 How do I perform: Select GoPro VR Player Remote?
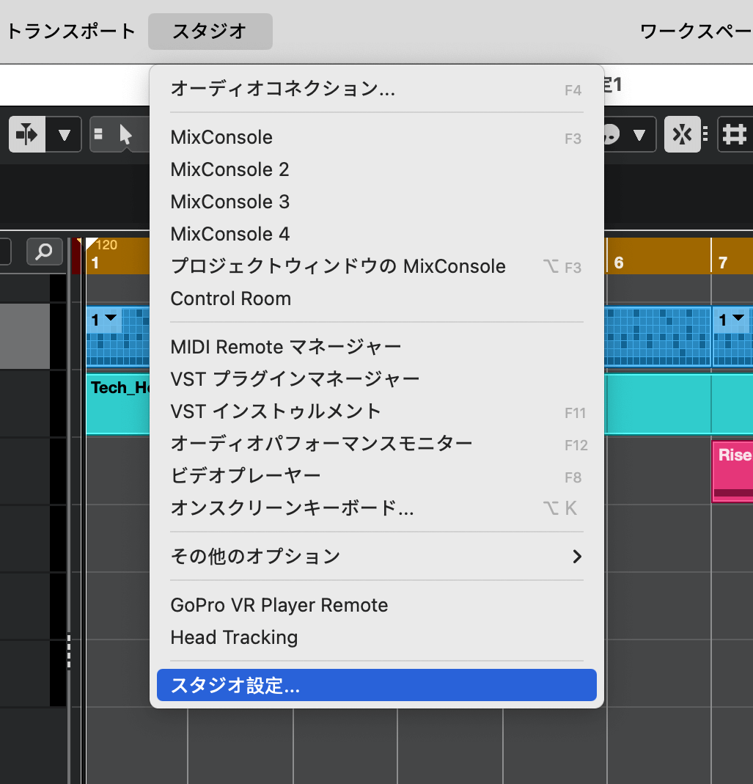(377, 605)
